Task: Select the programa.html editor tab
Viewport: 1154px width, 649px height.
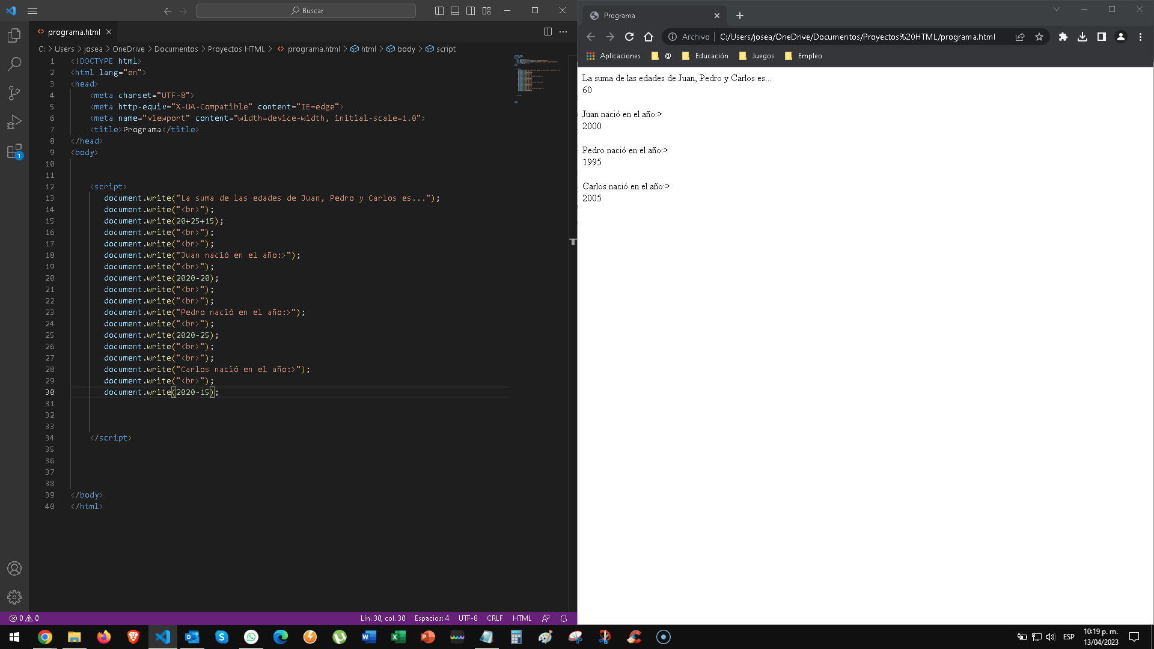Action: [73, 32]
